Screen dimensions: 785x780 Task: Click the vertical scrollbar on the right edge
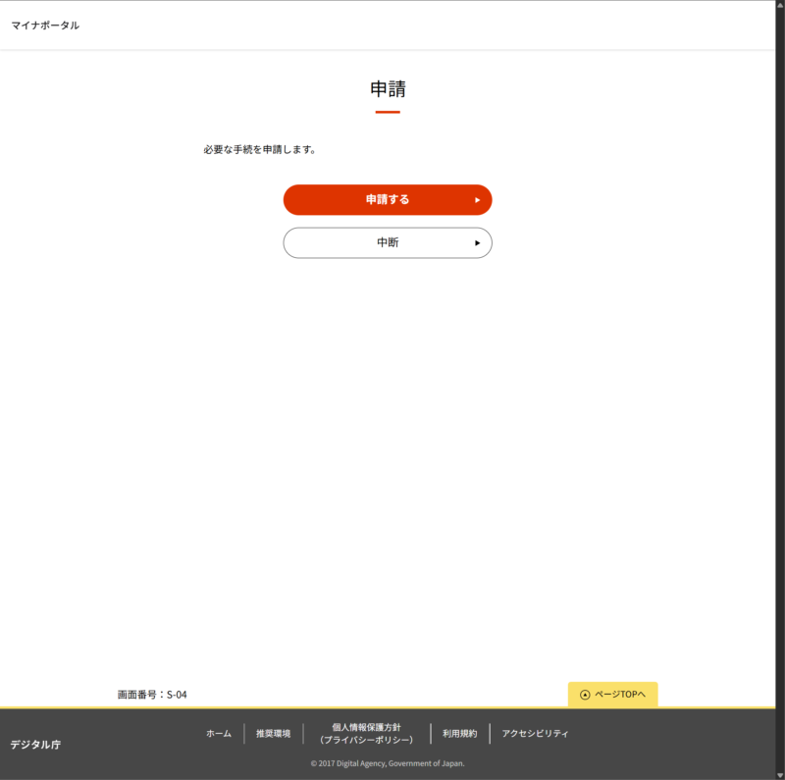click(x=780, y=392)
